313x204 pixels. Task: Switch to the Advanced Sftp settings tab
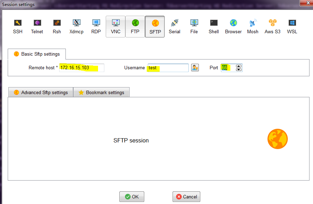(x=40, y=92)
